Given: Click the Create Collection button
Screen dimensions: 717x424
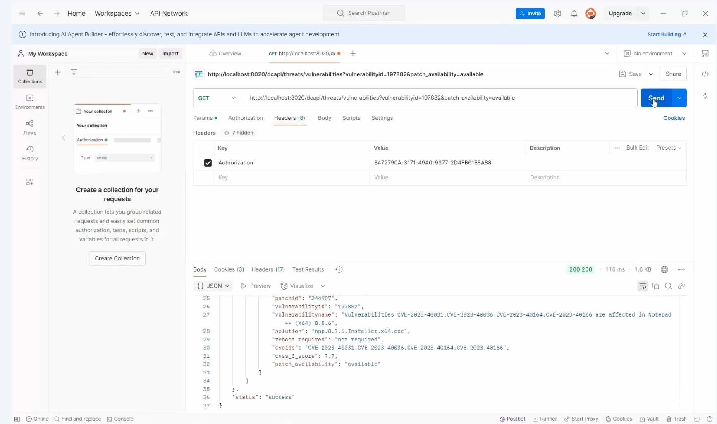Looking at the screenshot, I should (117, 258).
